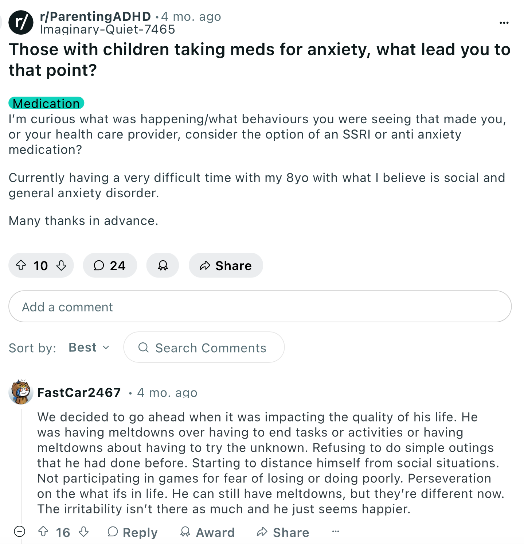
Task: View Imaginary-Quiet-7465's profile
Action: [107, 29]
